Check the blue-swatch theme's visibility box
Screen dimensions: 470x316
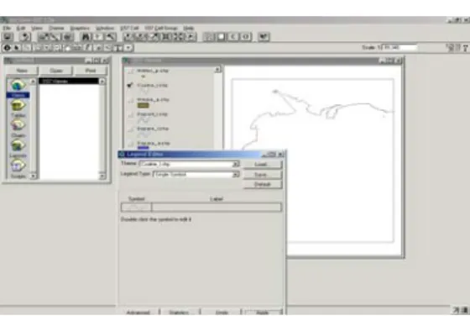[x=130, y=144]
